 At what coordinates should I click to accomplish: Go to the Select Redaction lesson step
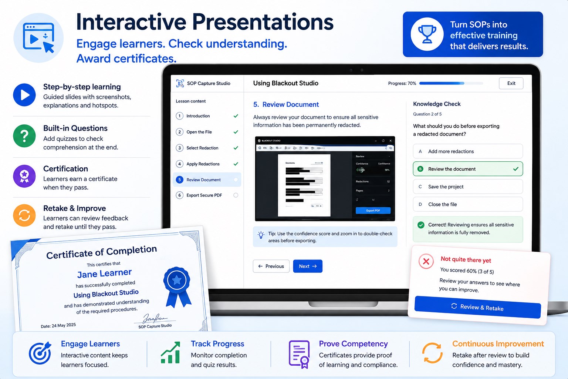207,148
